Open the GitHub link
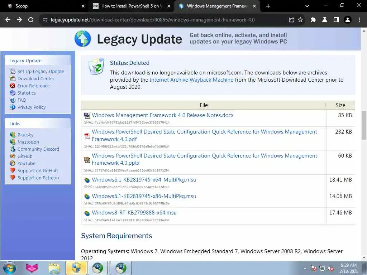This screenshot has width=367, height=275. pos(25,156)
